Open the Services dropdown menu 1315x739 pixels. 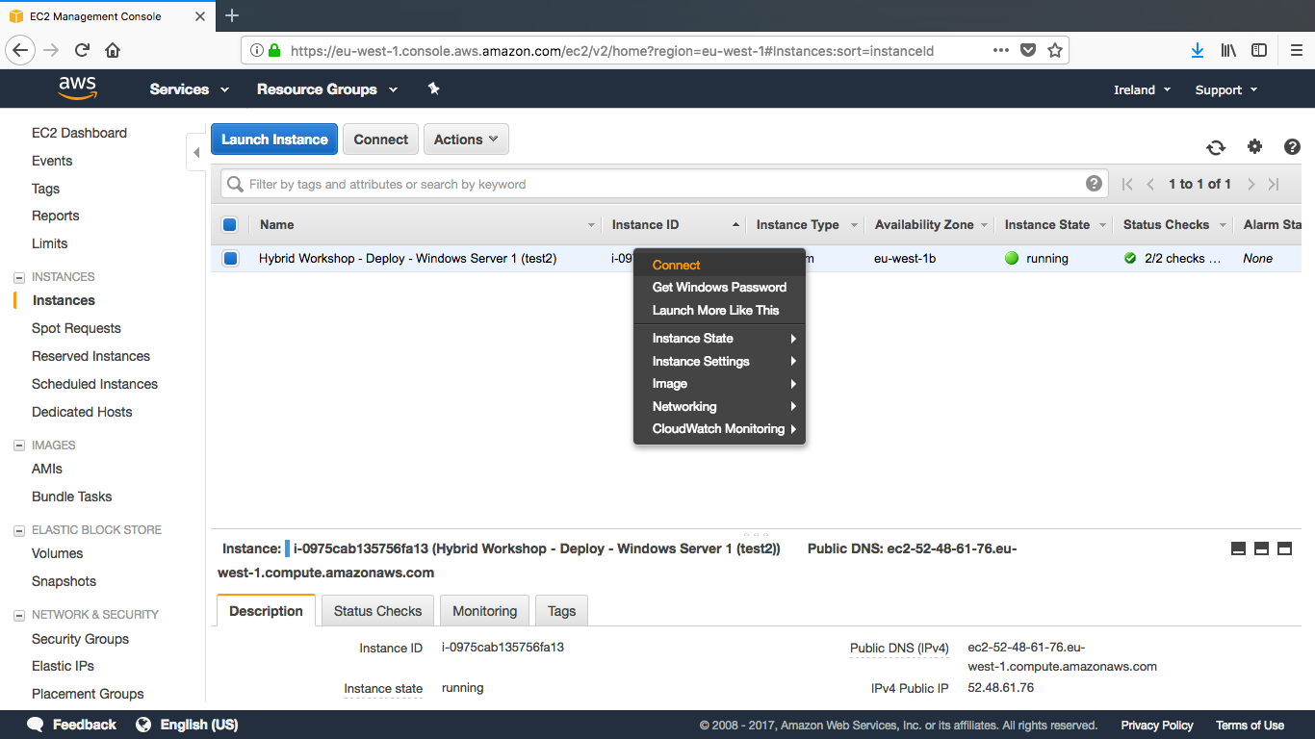click(x=190, y=89)
